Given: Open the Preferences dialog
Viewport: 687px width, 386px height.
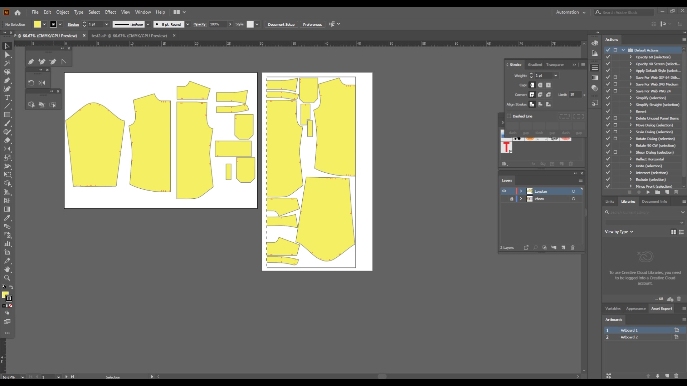Looking at the screenshot, I should [x=312, y=24].
